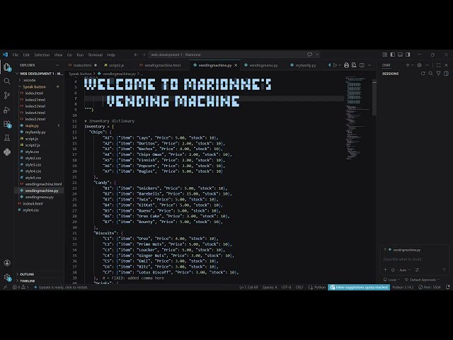Screen dimensions: 453x340
Task: Open the Source Control view
Action: 7,96
